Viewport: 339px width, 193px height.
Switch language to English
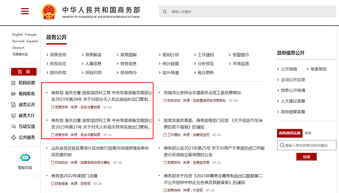click(18, 35)
